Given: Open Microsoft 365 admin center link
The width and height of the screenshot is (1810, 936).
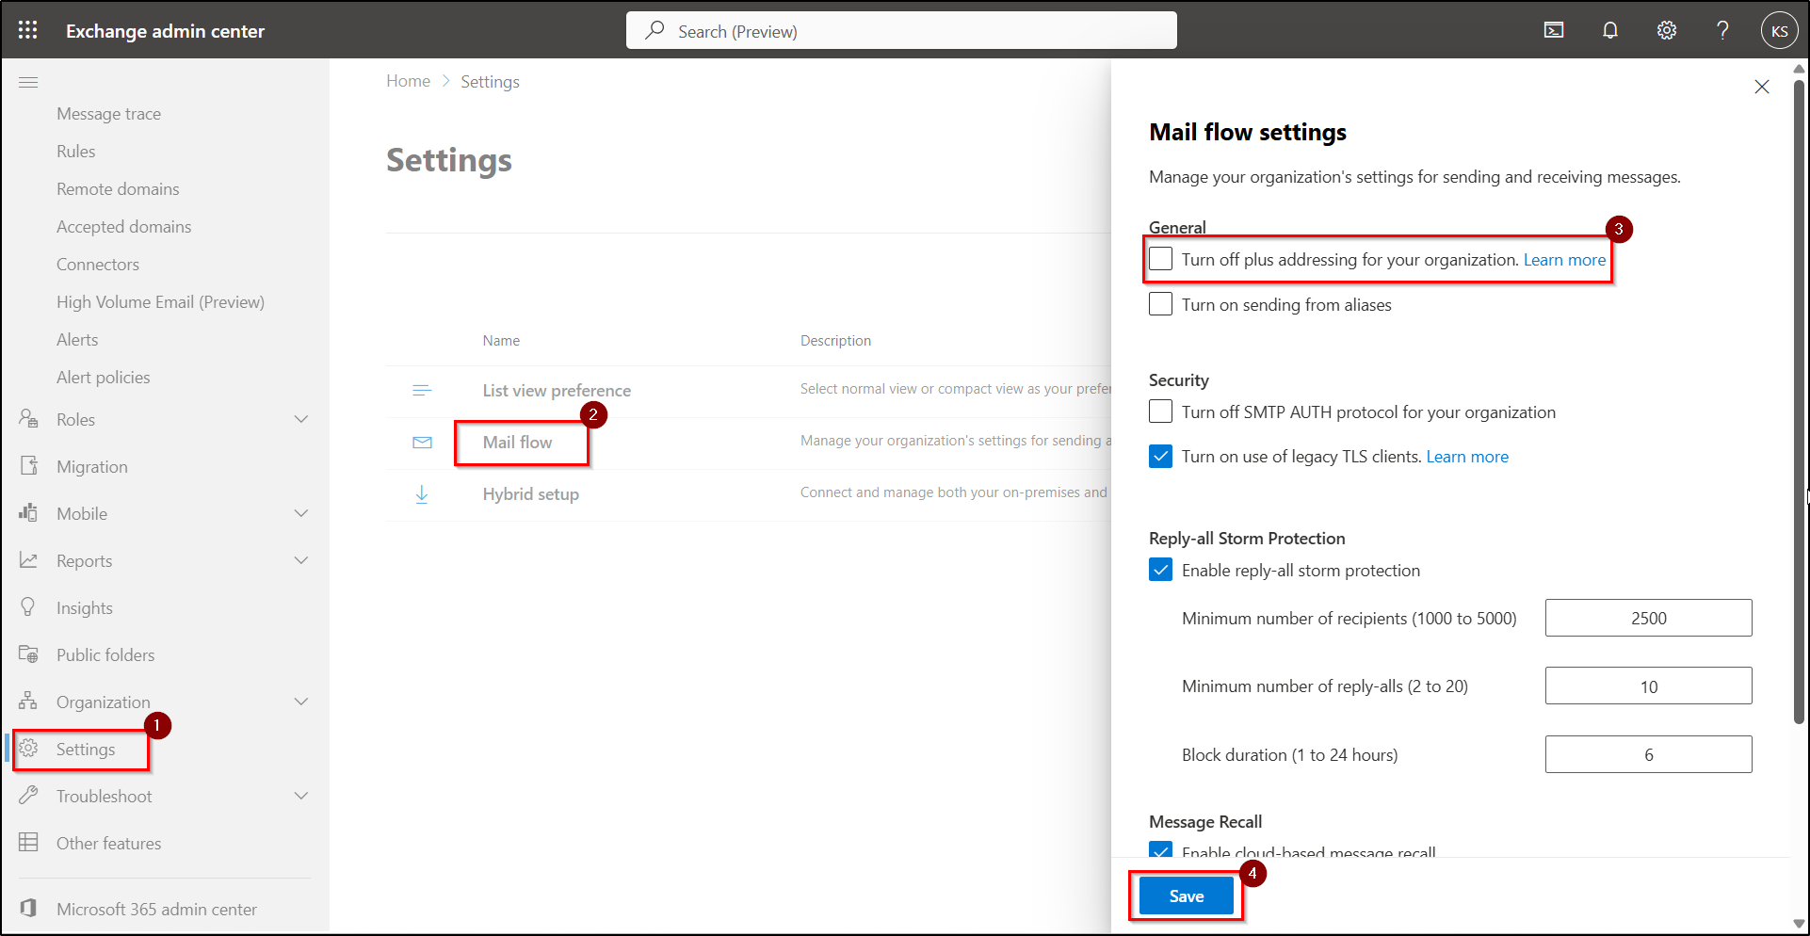Looking at the screenshot, I should [x=156, y=909].
